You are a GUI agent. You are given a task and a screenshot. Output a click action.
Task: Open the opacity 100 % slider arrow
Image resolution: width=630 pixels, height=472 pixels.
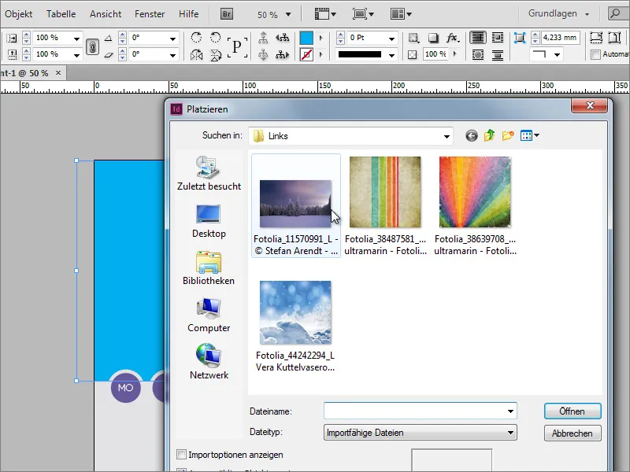tap(455, 53)
